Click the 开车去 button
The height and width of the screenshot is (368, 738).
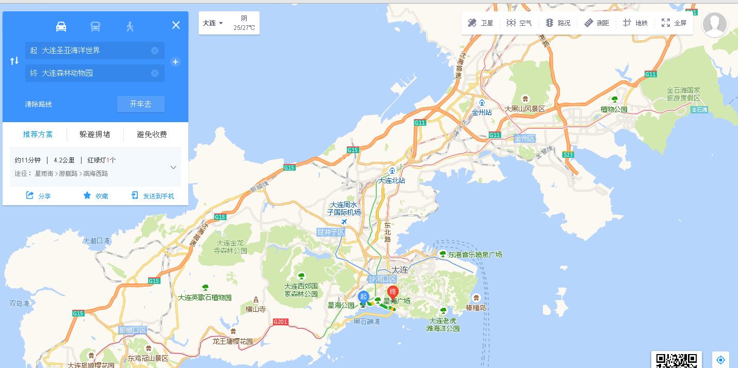[140, 104]
